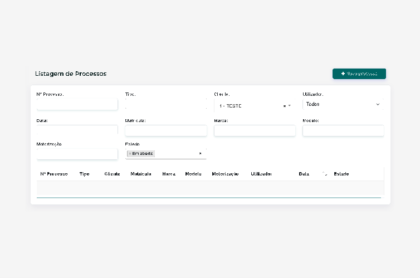The image size is (420, 278).
Task: Sort by Matrícula column header
Action: pos(141,174)
